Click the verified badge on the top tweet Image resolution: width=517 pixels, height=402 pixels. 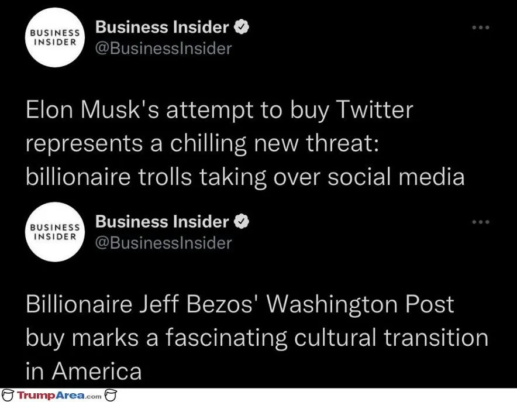pos(241,27)
